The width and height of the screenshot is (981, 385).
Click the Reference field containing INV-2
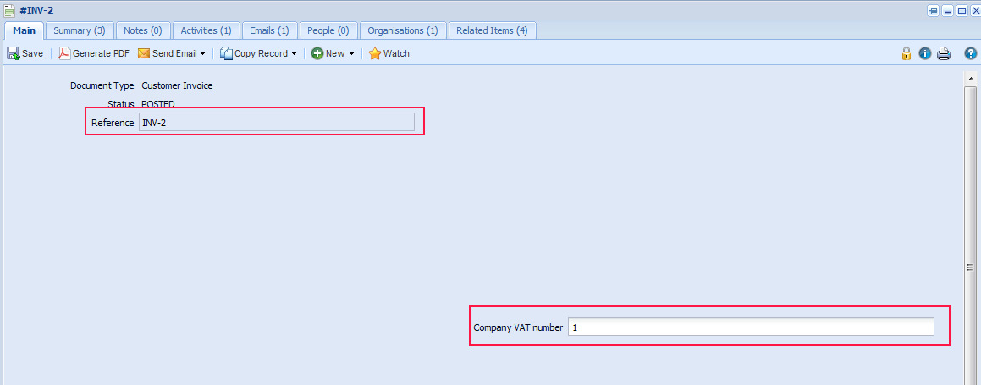click(x=277, y=123)
